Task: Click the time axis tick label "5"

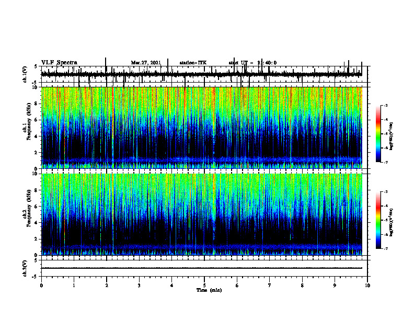Action: (204, 285)
